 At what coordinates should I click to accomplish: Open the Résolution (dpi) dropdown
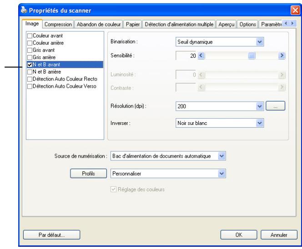tap(260, 106)
